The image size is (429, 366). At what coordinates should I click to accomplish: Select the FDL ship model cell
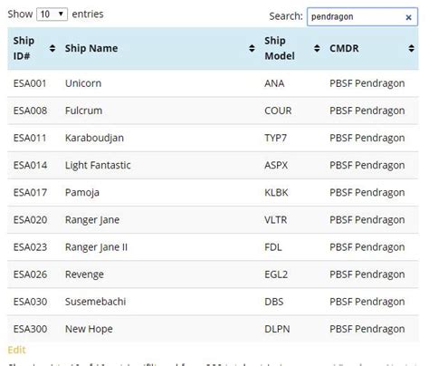click(273, 247)
